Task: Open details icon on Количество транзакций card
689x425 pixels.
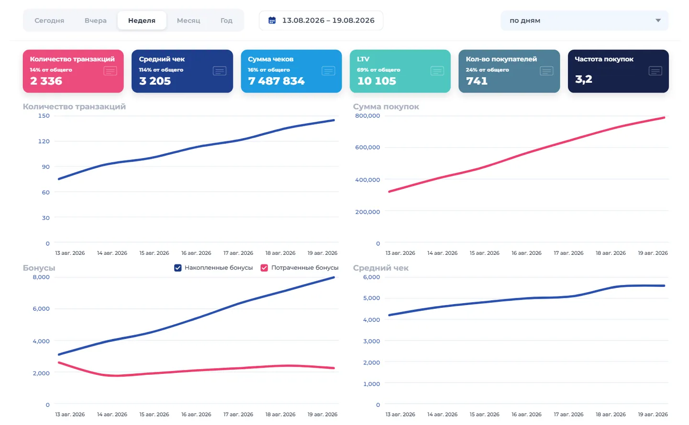Action: point(110,71)
